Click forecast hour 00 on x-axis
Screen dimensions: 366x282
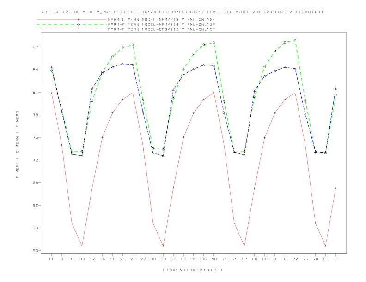(52, 259)
